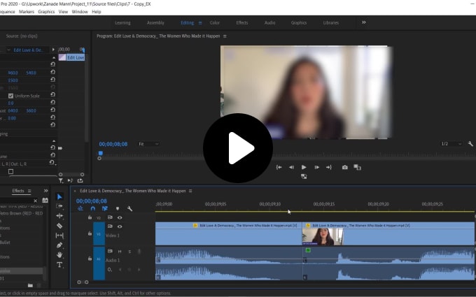Toggle Video 1 track output eye
476x297 pixels.
pyautogui.click(x=120, y=226)
